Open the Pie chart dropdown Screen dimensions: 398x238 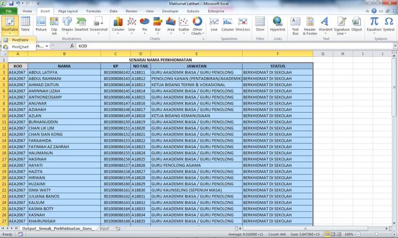pyautogui.click(x=145, y=24)
